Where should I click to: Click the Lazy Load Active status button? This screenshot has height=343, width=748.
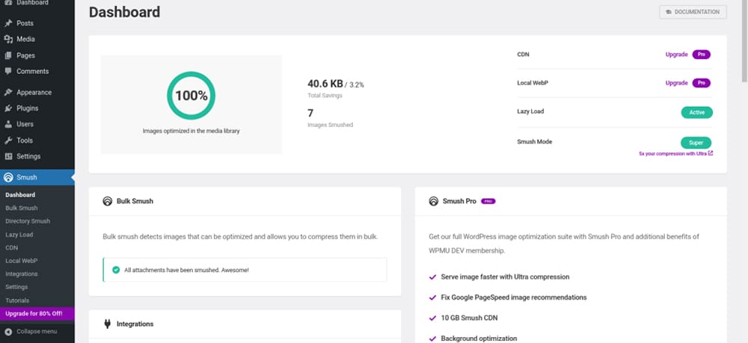696,113
